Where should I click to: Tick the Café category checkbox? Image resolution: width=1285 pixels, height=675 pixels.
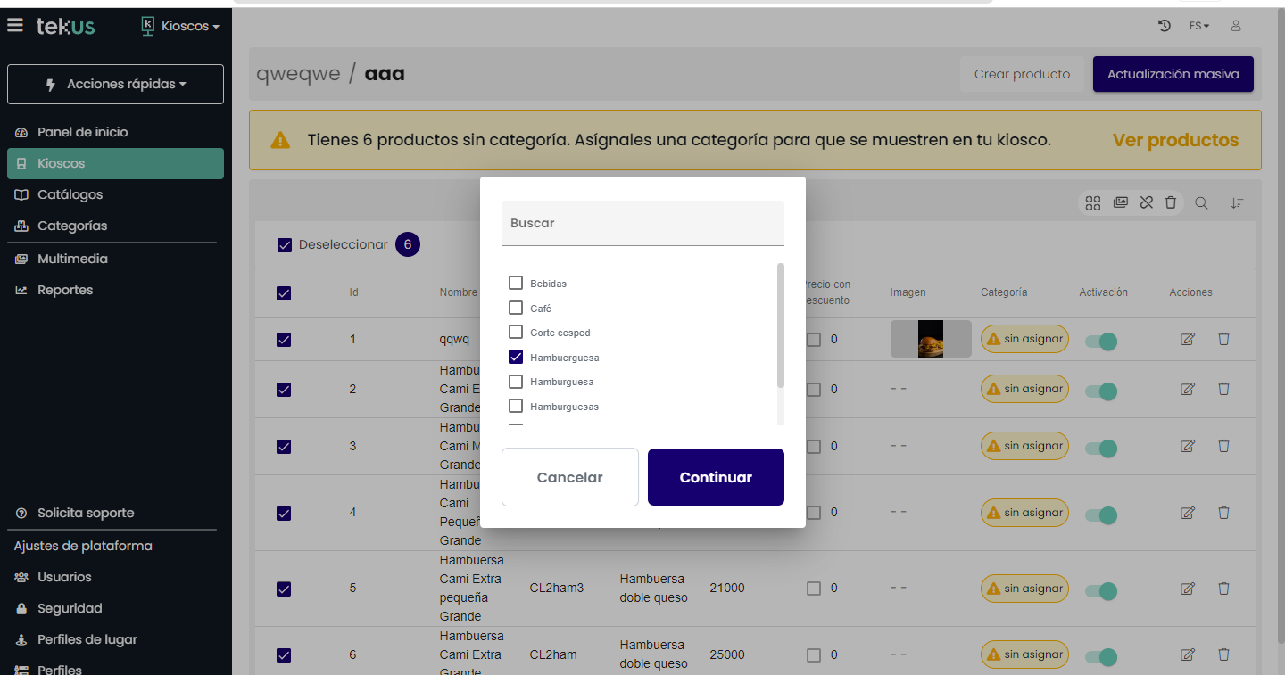click(x=516, y=308)
